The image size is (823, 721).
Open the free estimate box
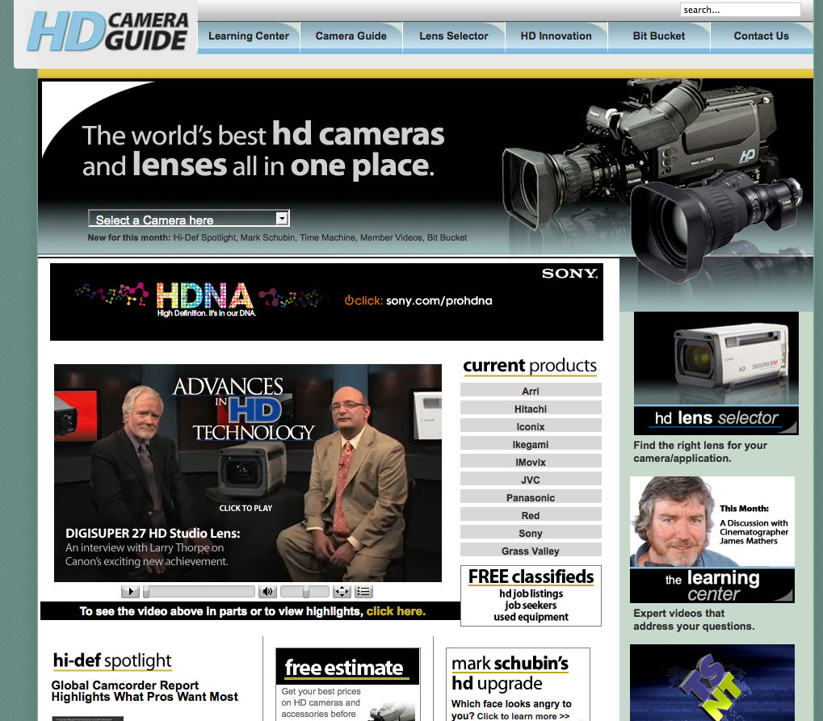tap(347, 685)
